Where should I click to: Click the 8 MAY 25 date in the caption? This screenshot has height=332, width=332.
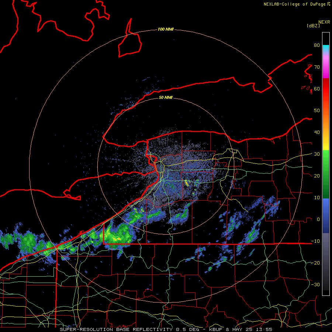[x=239, y=329]
